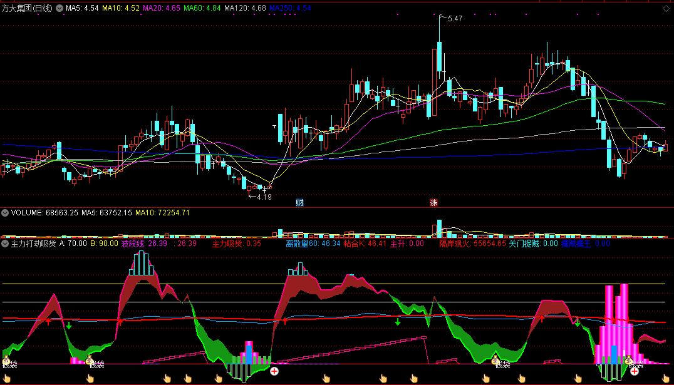Click the leftmost 钱袋 money bag icon
674x385 pixels.
(6, 360)
